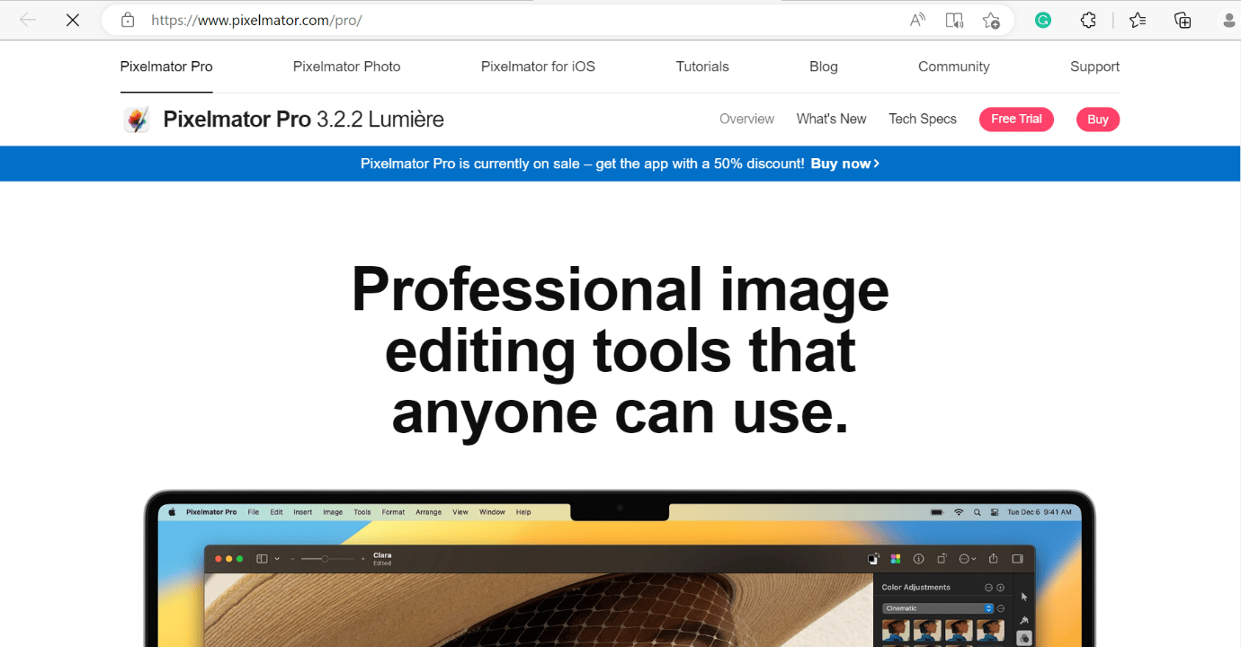This screenshot has height=647, width=1241.
Task: Select the arrow Arrange tool
Action: pyautogui.click(x=1024, y=597)
